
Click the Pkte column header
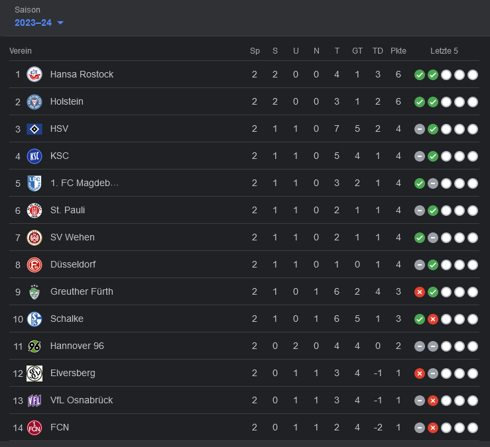pyautogui.click(x=398, y=51)
